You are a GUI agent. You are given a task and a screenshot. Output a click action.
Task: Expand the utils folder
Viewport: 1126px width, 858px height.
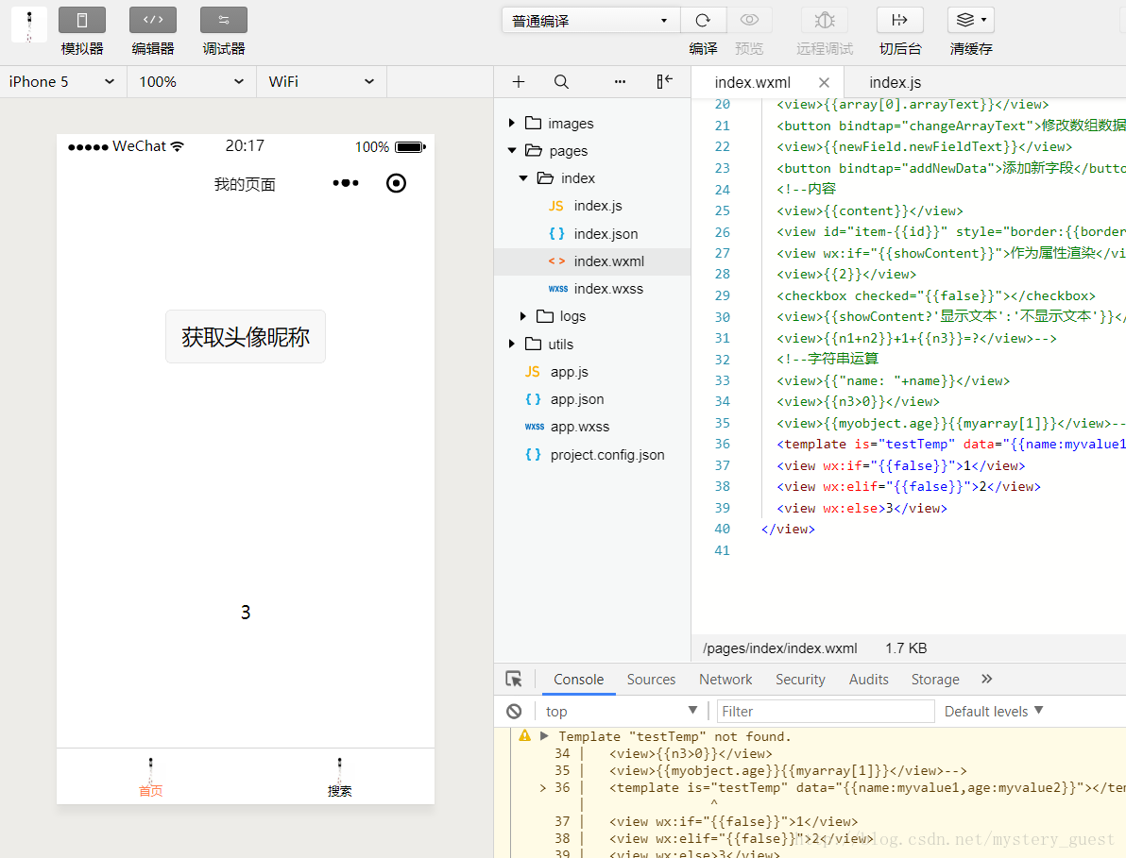point(511,345)
